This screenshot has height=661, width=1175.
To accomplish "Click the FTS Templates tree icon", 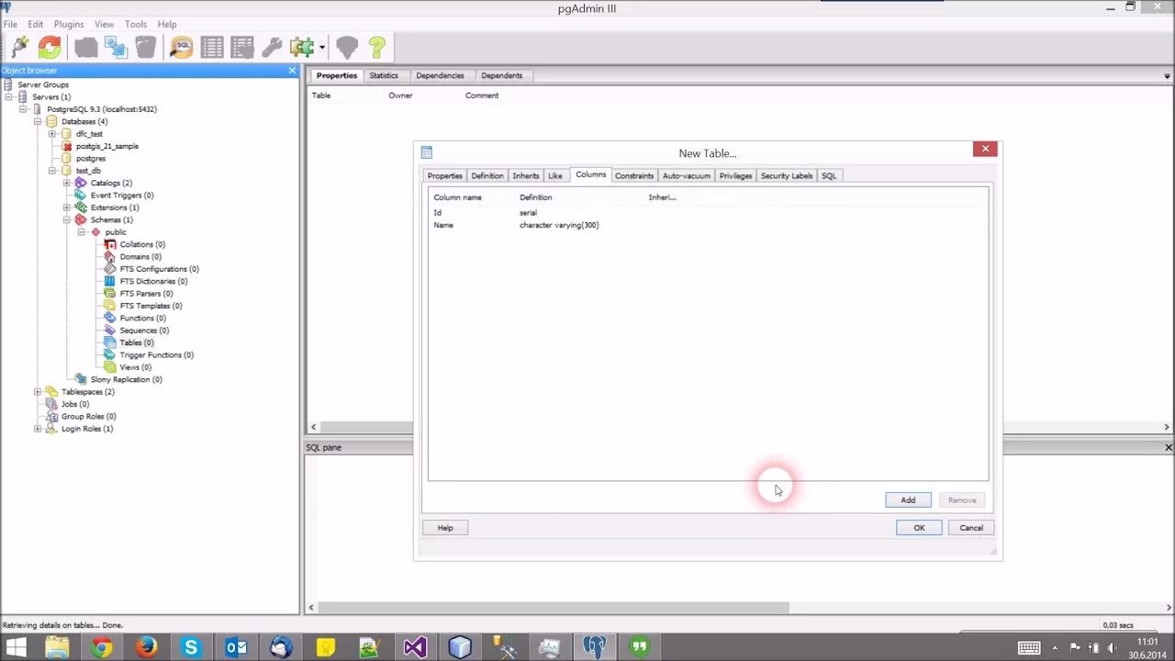I will (x=110, y=306).
